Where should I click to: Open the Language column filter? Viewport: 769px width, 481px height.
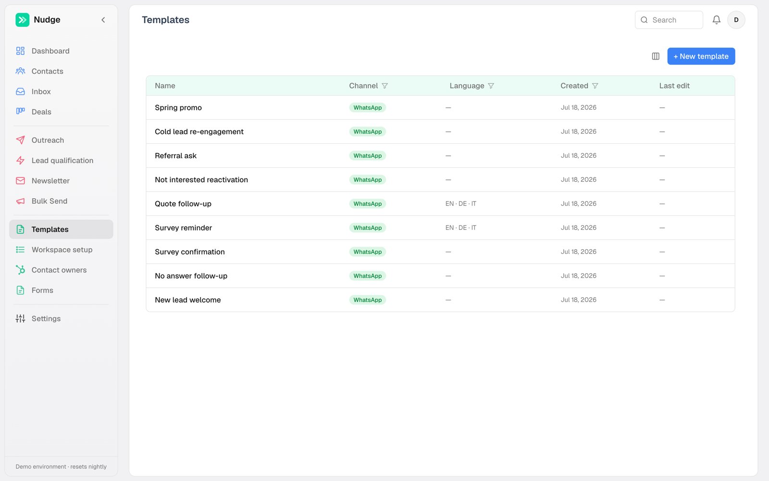click(491, 86)
